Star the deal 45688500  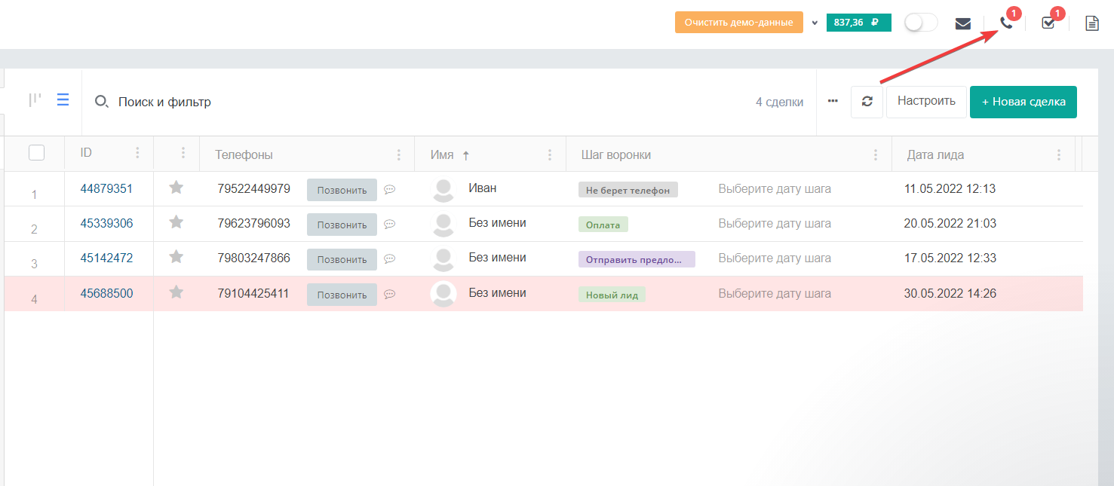176,292
